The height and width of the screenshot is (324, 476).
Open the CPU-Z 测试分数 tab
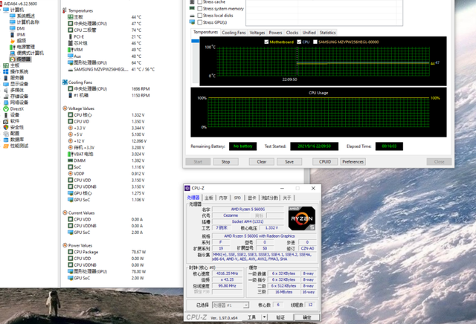pos(269,198)
